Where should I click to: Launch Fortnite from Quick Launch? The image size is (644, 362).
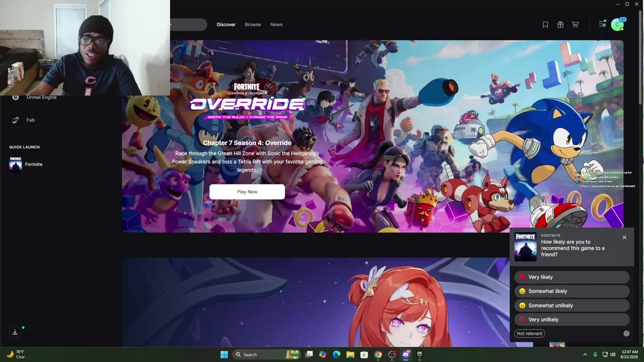point(26,164)
